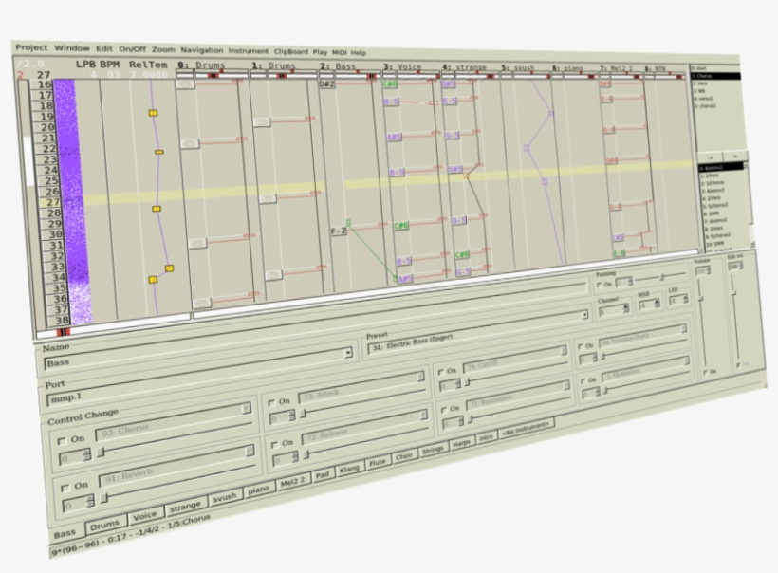
Task: Switch to the svush instrument tab
Action: pos(224,498)
